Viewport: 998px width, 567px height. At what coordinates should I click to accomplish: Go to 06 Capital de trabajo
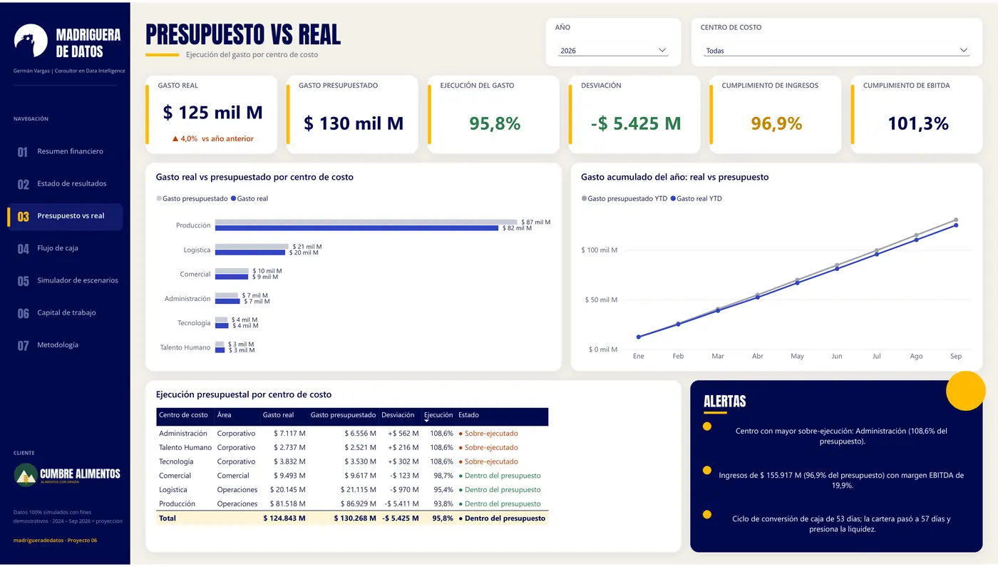pyautogui.click(x=65, y=313)
